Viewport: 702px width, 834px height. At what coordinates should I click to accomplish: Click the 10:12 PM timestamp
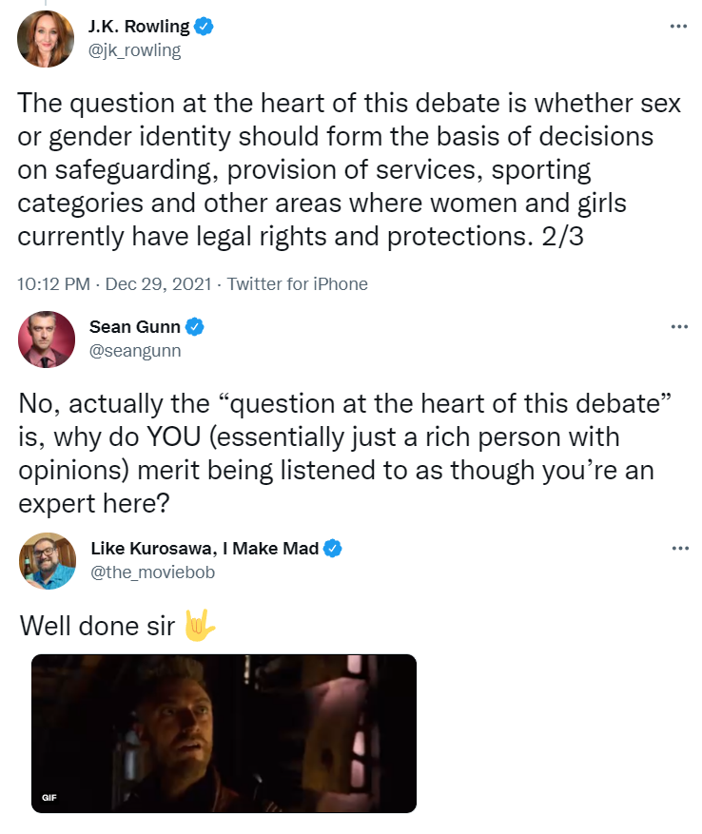[x=53, y=283]
